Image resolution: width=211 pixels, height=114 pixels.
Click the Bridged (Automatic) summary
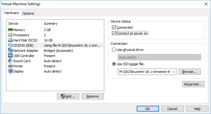click(58, 51)
